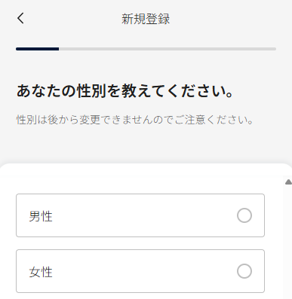Click blank header area right of 新規登録
The image size is (292, 299).
226,19
